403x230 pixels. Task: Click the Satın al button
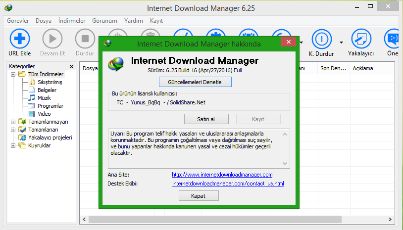(x=206, y=119)
